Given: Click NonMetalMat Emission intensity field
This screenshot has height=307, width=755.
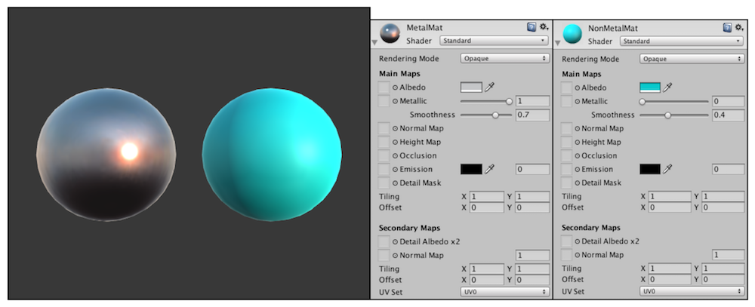Looking at the screenshot, I should 729,170.
